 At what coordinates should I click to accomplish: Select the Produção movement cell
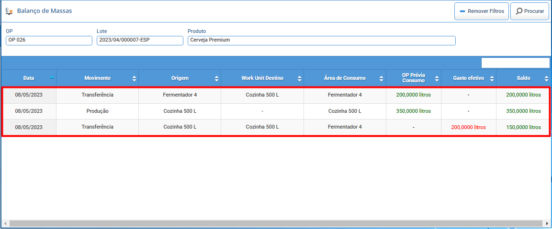click(x=98, y=111)
